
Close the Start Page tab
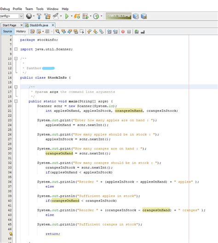[x=22, y=25]
